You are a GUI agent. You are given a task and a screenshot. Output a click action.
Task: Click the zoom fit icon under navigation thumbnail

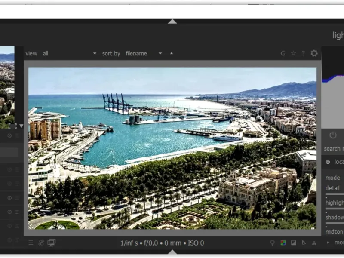coord(13,126)
